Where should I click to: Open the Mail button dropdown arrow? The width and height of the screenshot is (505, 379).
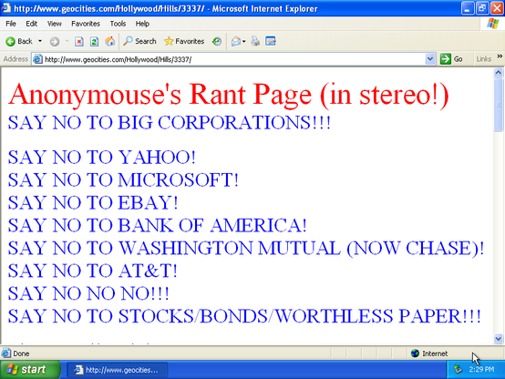point(243,41)
